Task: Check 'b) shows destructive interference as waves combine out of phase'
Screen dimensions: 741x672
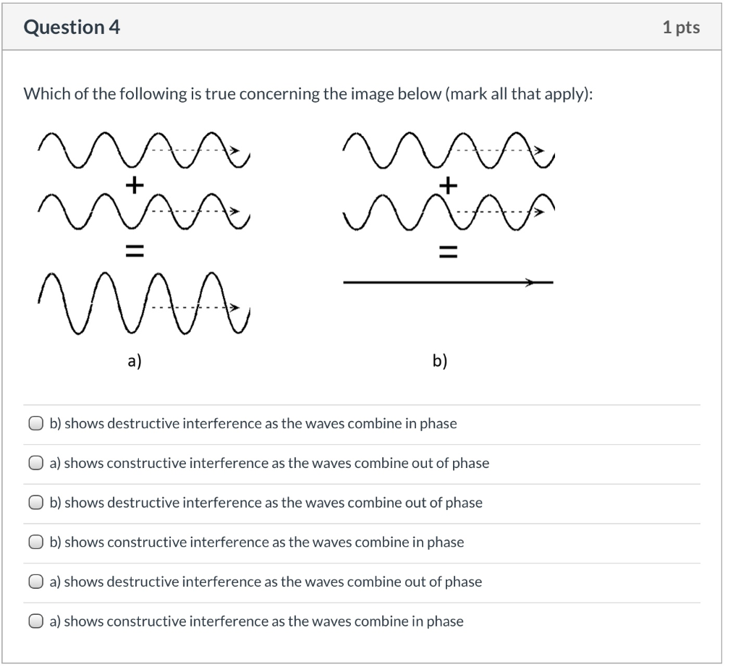Action: [35, 502]
